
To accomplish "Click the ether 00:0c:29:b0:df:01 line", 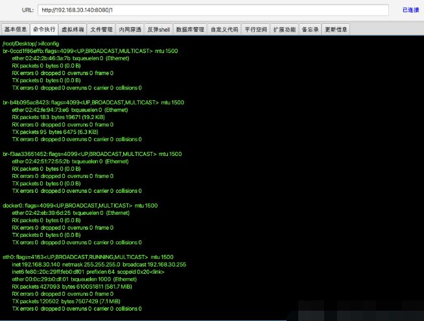I will [x=75, y=279].
